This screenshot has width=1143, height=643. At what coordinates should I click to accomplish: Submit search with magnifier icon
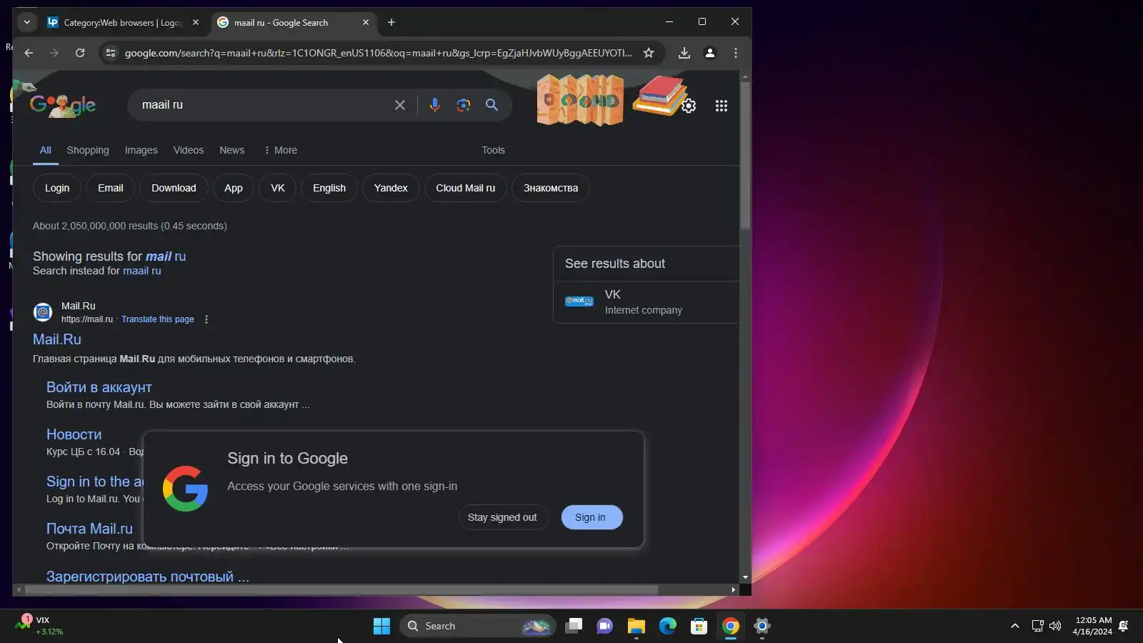click(492, 105)
